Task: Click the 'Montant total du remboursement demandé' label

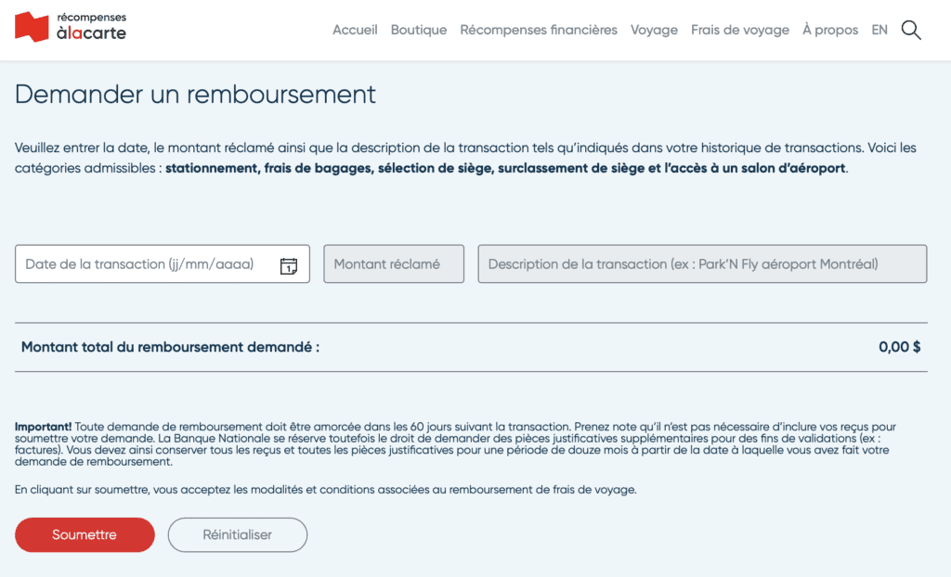Action: tap(170, 347)
